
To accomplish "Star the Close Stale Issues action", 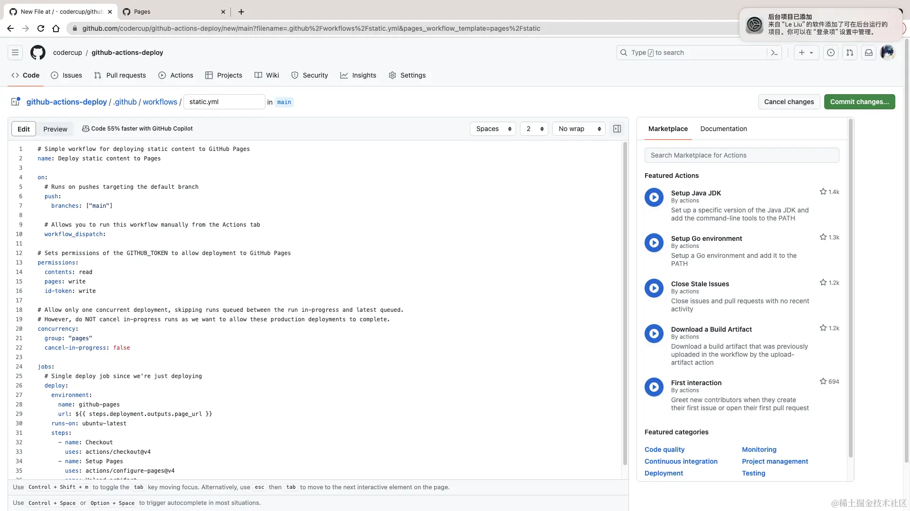I will tap(823, 282).
